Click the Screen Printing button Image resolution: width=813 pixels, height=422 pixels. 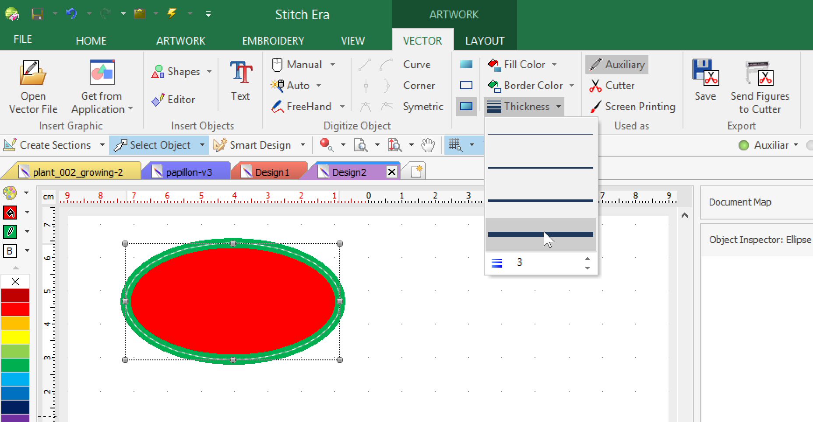(633, 107)
